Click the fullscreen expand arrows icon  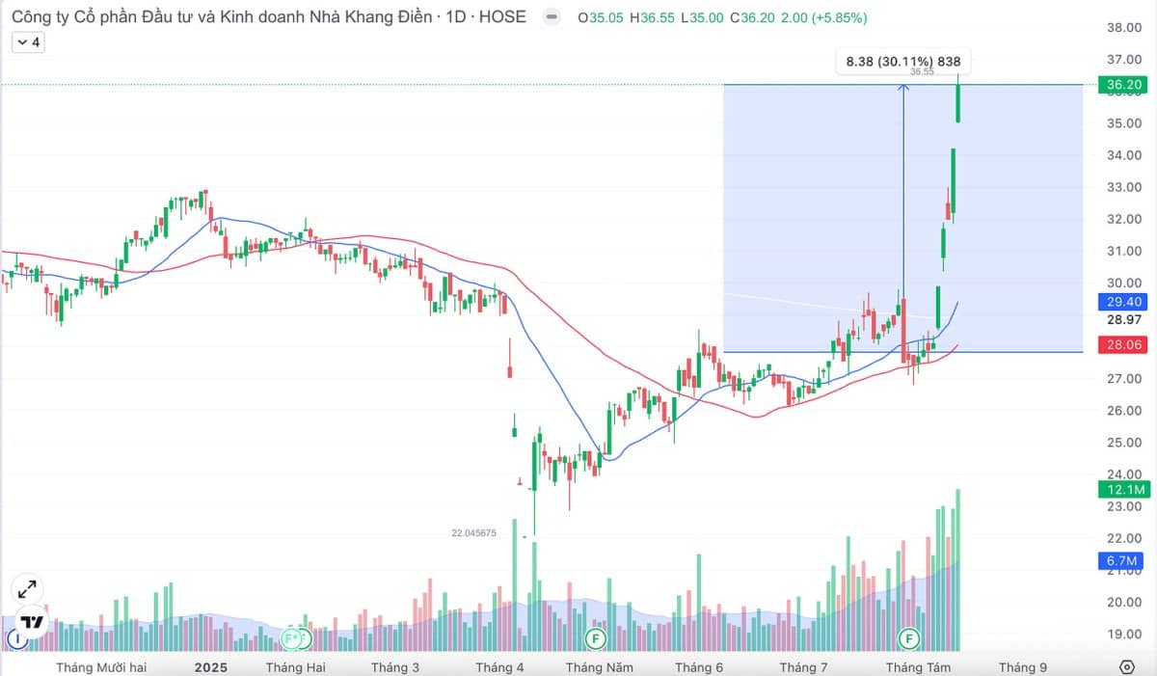pyautogui.click(x=27, y=589)
